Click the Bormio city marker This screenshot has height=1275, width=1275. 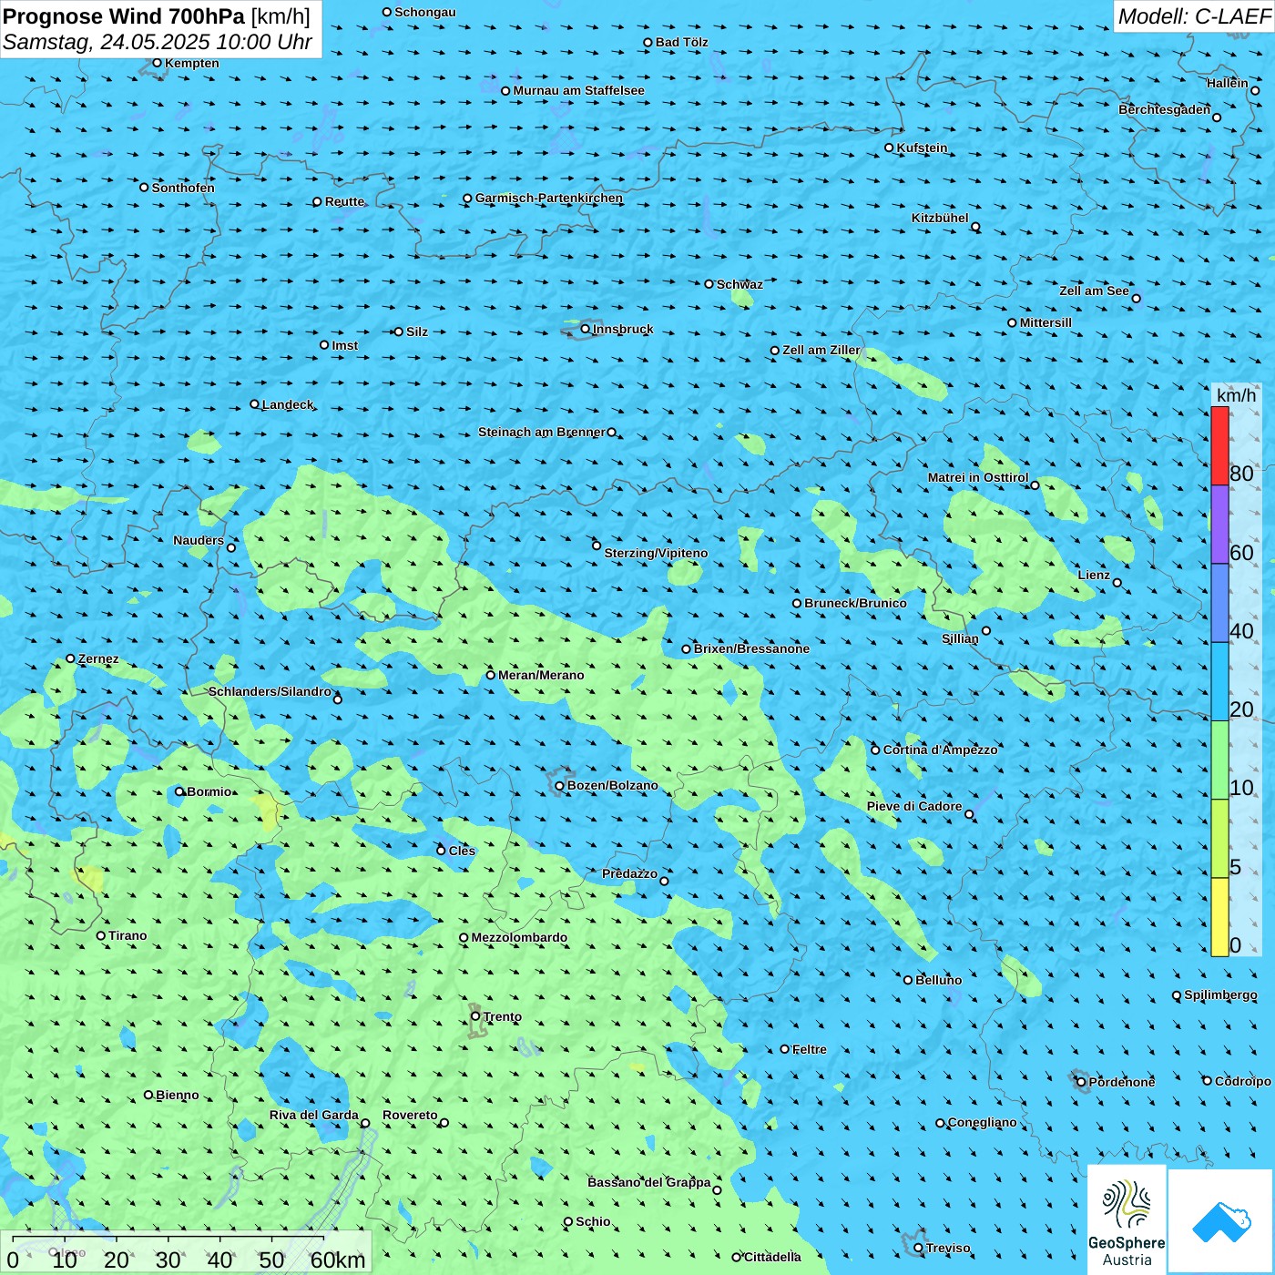coord(179,791)
